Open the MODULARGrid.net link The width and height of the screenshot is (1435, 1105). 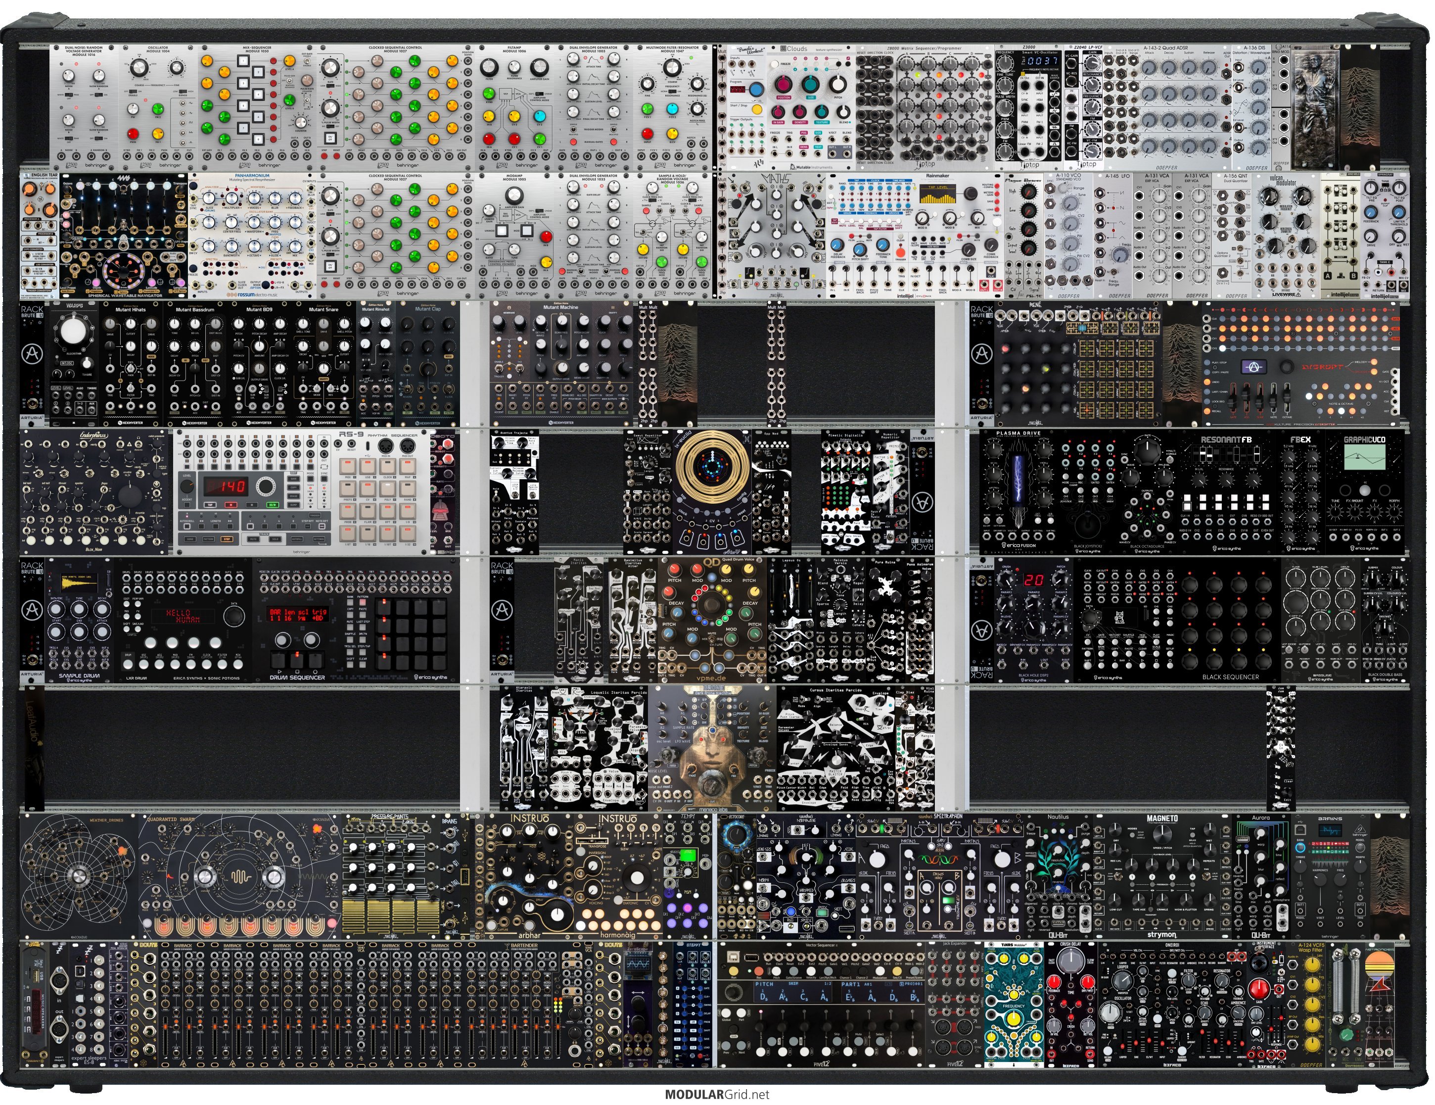click(x=717, y=1094)
